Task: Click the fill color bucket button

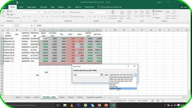Action: (x=42, y=16)
